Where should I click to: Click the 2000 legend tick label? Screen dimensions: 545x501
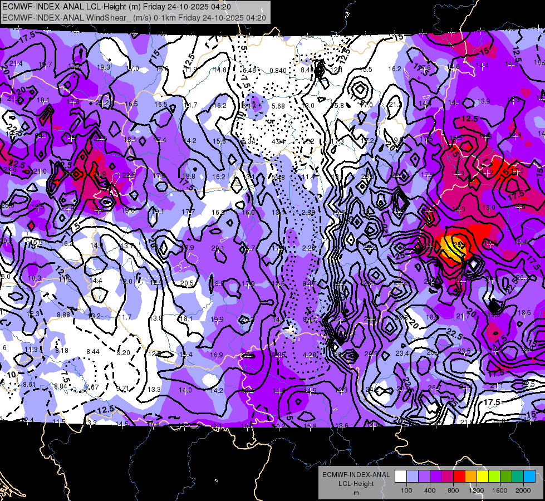point(523,490)
